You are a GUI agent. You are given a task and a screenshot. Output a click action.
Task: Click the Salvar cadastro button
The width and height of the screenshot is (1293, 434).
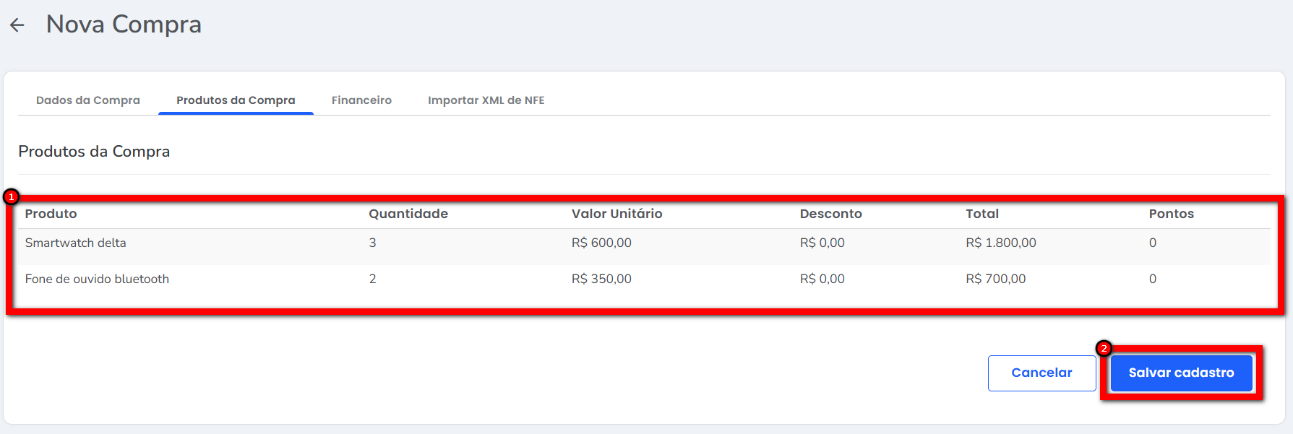[x=1181, y=373]
